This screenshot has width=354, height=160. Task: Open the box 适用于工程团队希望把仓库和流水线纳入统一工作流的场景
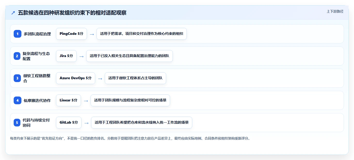(x=142, y=123)
